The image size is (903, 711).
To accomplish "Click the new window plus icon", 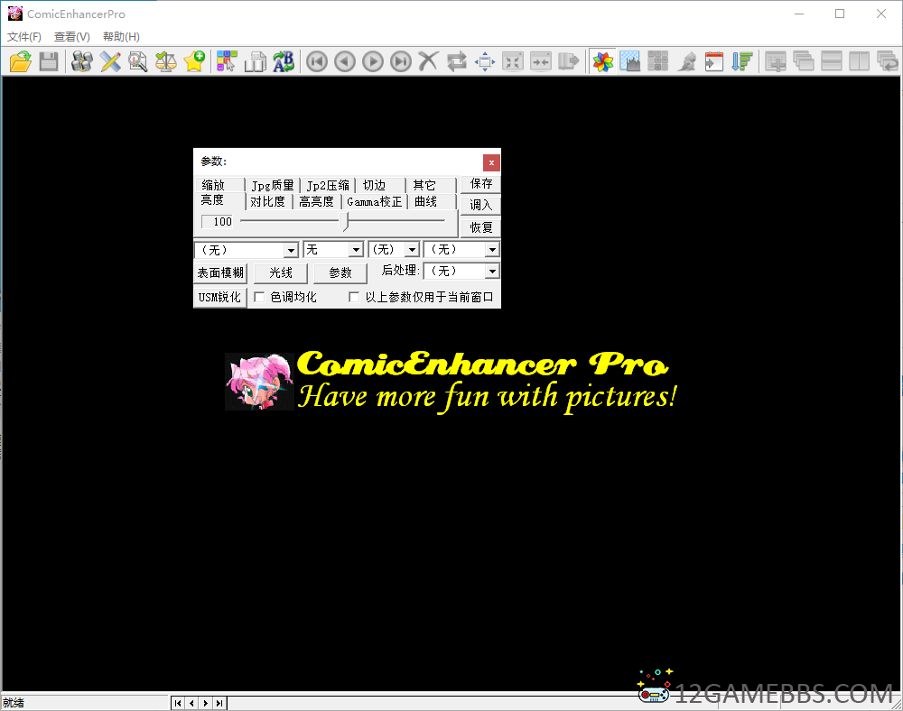I will [776, 61].
